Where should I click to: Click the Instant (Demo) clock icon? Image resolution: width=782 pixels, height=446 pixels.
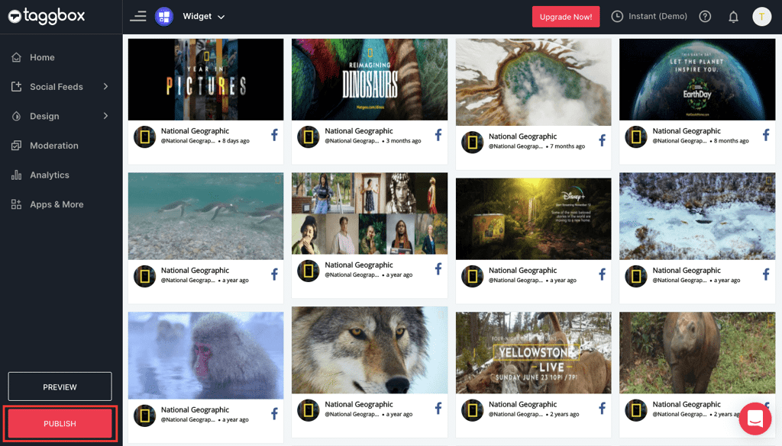click(x=616, y=16)
